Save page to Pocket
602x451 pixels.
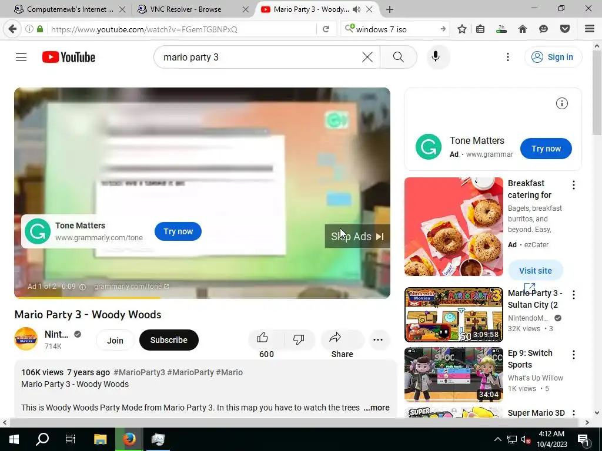coord(565,29)
